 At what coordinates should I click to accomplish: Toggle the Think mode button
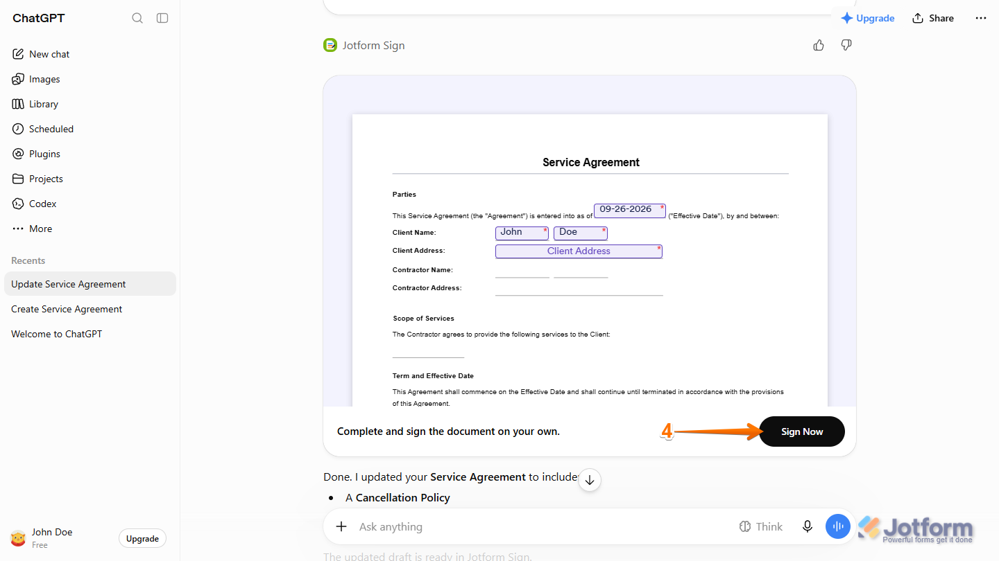[761, 526]
